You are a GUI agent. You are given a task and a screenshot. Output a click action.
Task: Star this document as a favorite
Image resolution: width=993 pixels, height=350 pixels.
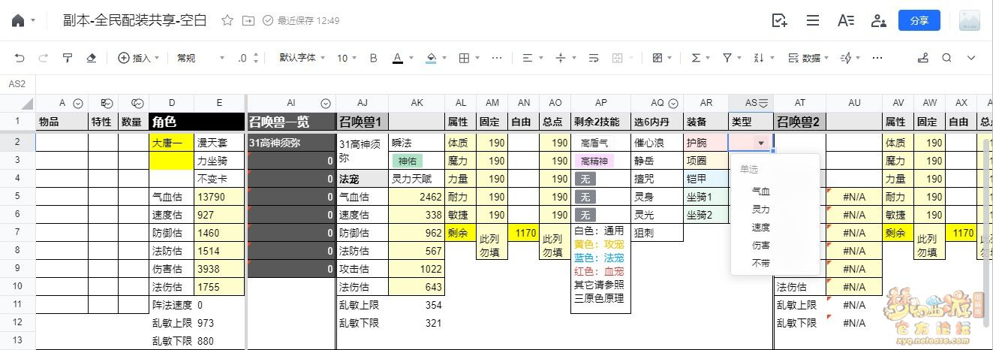pos(227,20)
